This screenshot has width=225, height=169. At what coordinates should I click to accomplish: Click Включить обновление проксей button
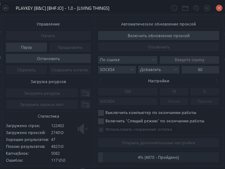(159, 36)
